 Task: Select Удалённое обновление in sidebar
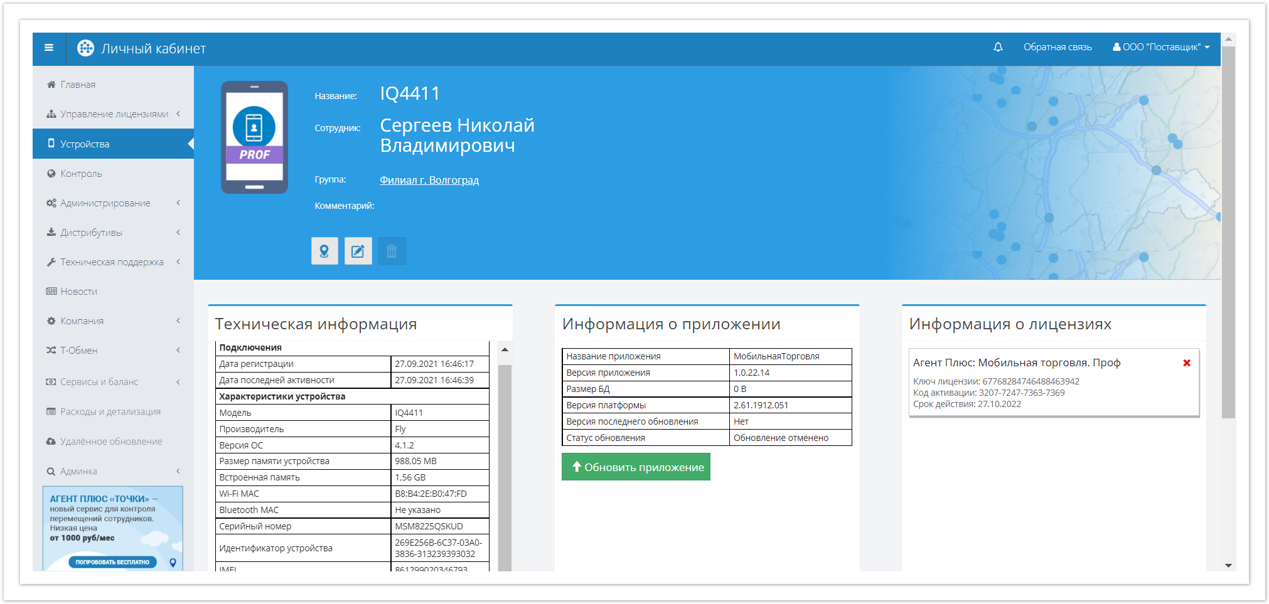point(111,442)
